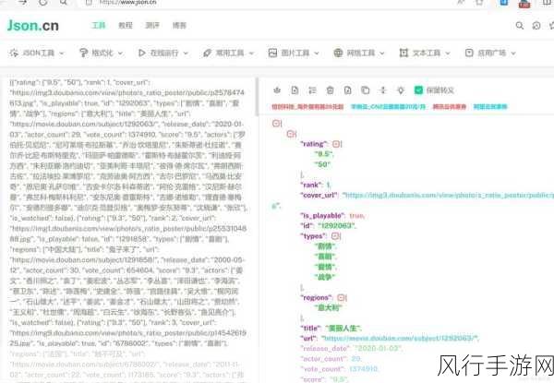Open the 网络工具 dropdown menu
The height and width of the screenshot is (383, 554).
(x=359, y=53)
